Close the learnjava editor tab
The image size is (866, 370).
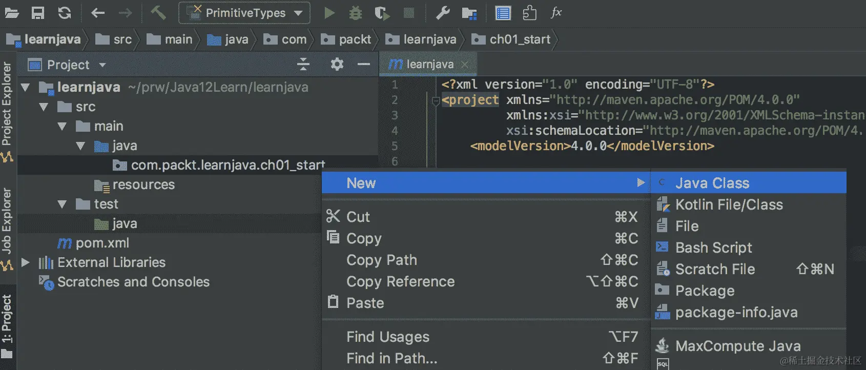465,65
